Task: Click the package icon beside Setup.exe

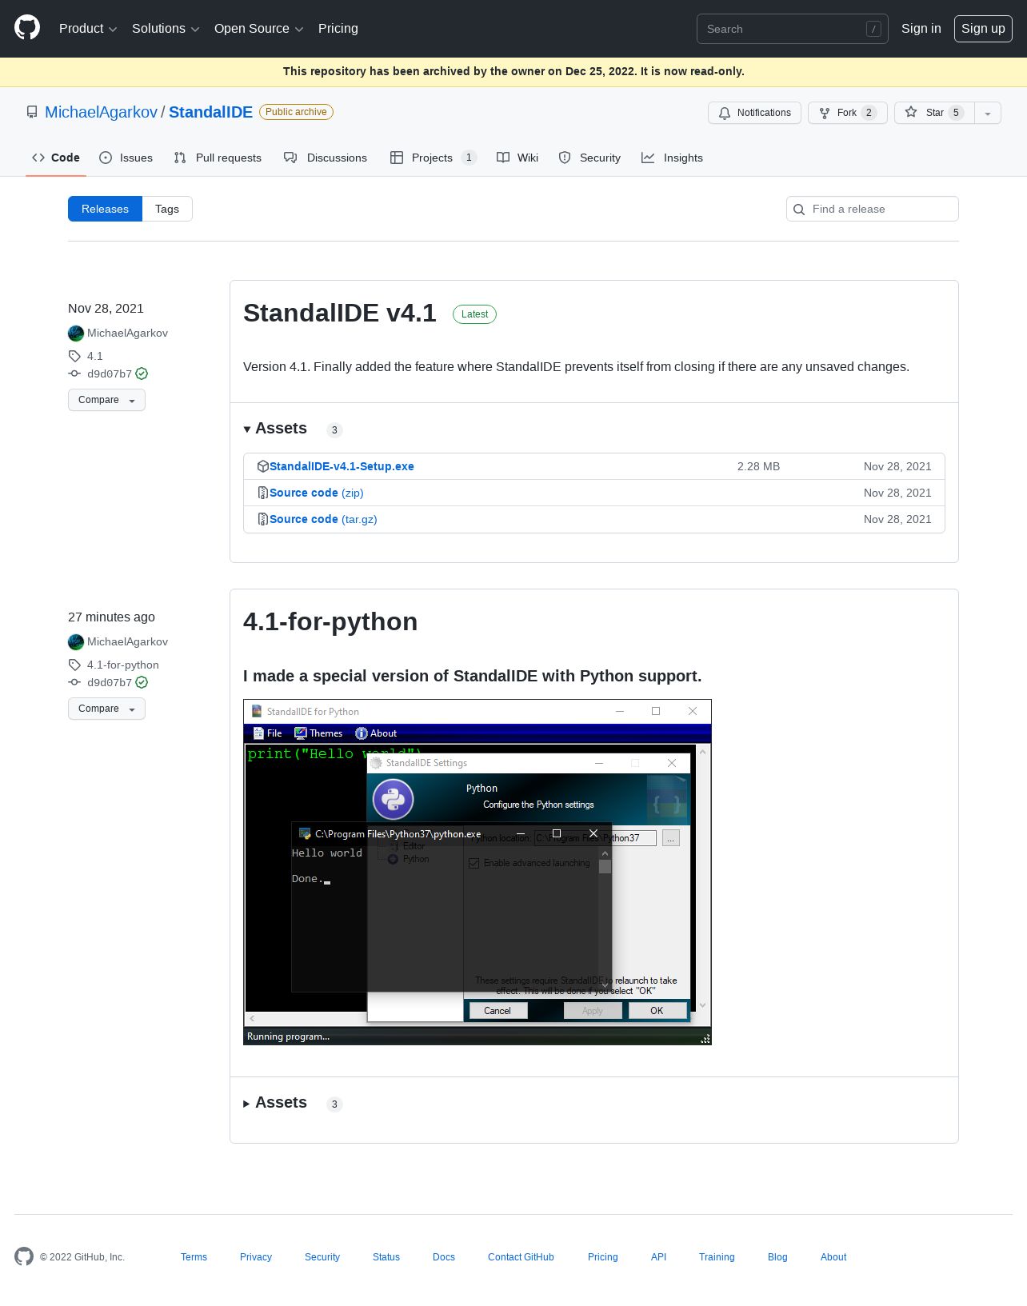Action: pos(263,466)
